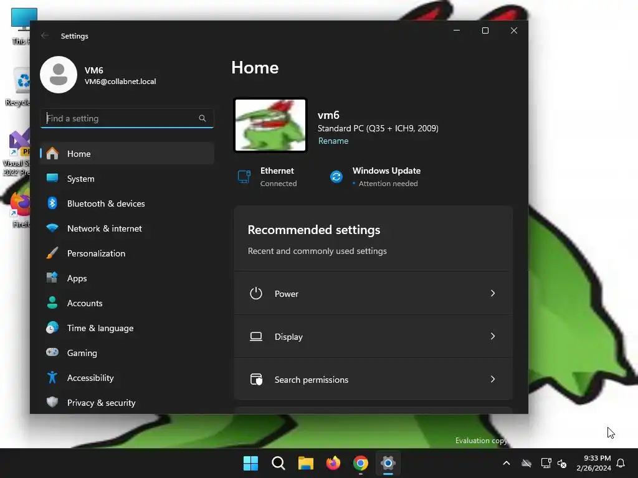Open Windows Update status
Image resolution: width=638 pixels, height=478 pixels.
click(375, 177)
